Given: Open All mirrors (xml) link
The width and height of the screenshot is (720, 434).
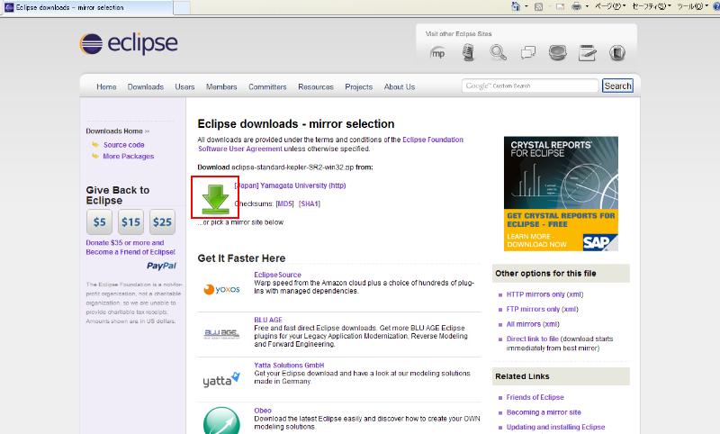Looking at the screenshot, I should (x=533, y=324).
